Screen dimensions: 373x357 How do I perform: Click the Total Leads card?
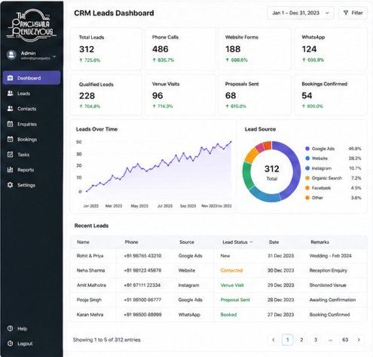point(106,49)
